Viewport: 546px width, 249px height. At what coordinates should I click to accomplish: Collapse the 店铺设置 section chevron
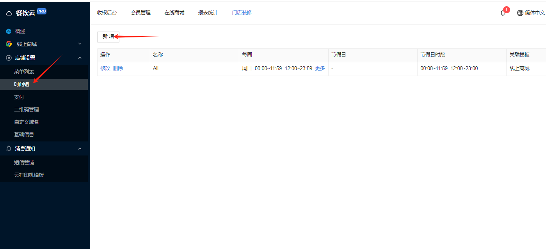click(80, 58)
